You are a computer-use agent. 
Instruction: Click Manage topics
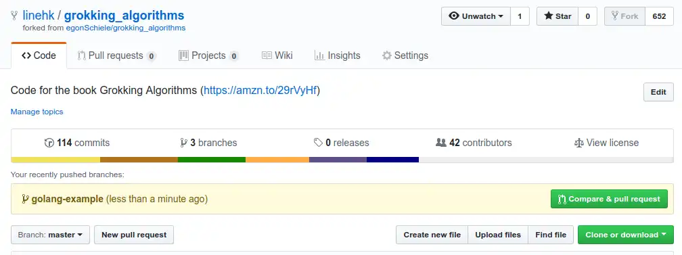[x=37, y=112]
